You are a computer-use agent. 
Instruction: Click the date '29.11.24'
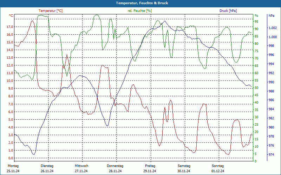tap(150, 171)
